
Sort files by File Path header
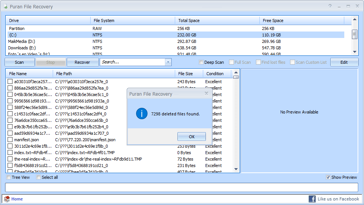[114, 74]
